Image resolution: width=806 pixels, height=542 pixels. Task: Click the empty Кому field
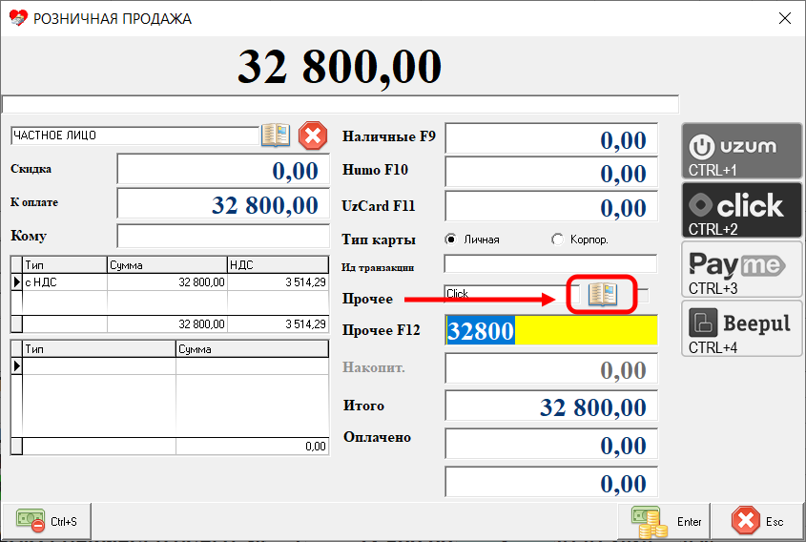223,236
